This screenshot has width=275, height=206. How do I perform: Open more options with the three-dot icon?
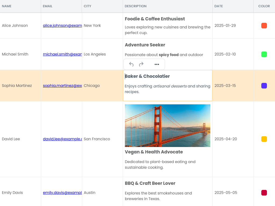157,64
